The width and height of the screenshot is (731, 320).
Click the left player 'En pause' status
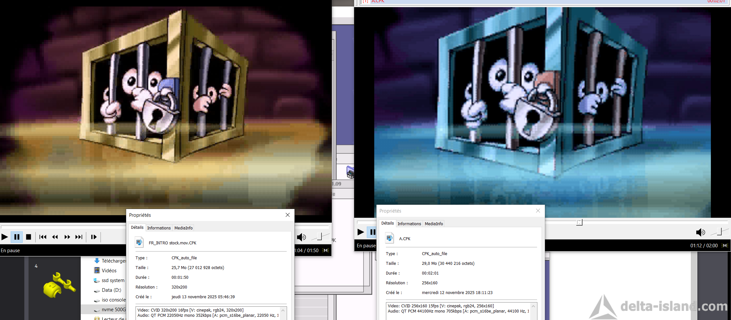point(10,251)
